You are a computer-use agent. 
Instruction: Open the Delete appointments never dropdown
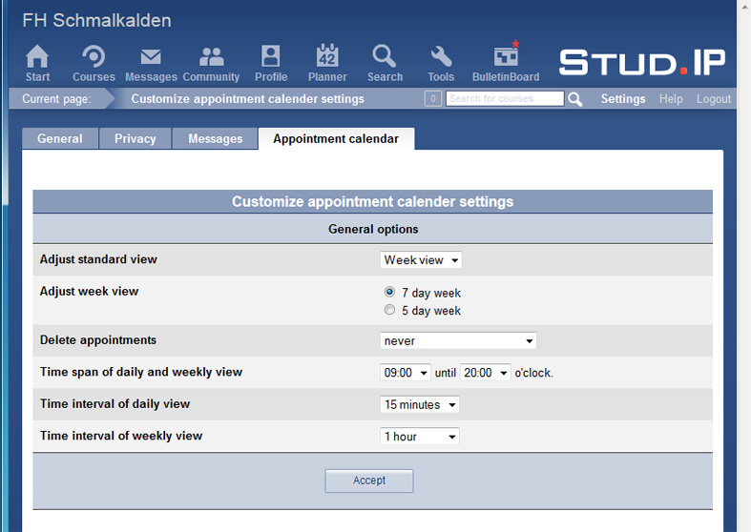point(458,340)
